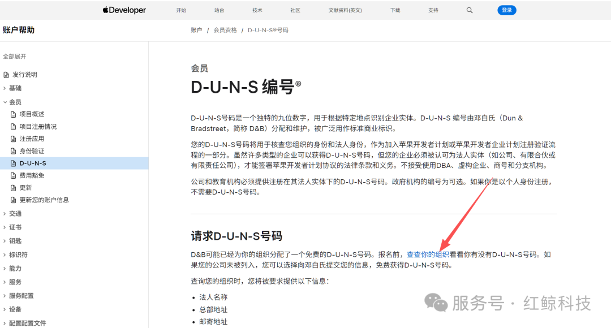Expand the 服务配置 section chevron

5,296
